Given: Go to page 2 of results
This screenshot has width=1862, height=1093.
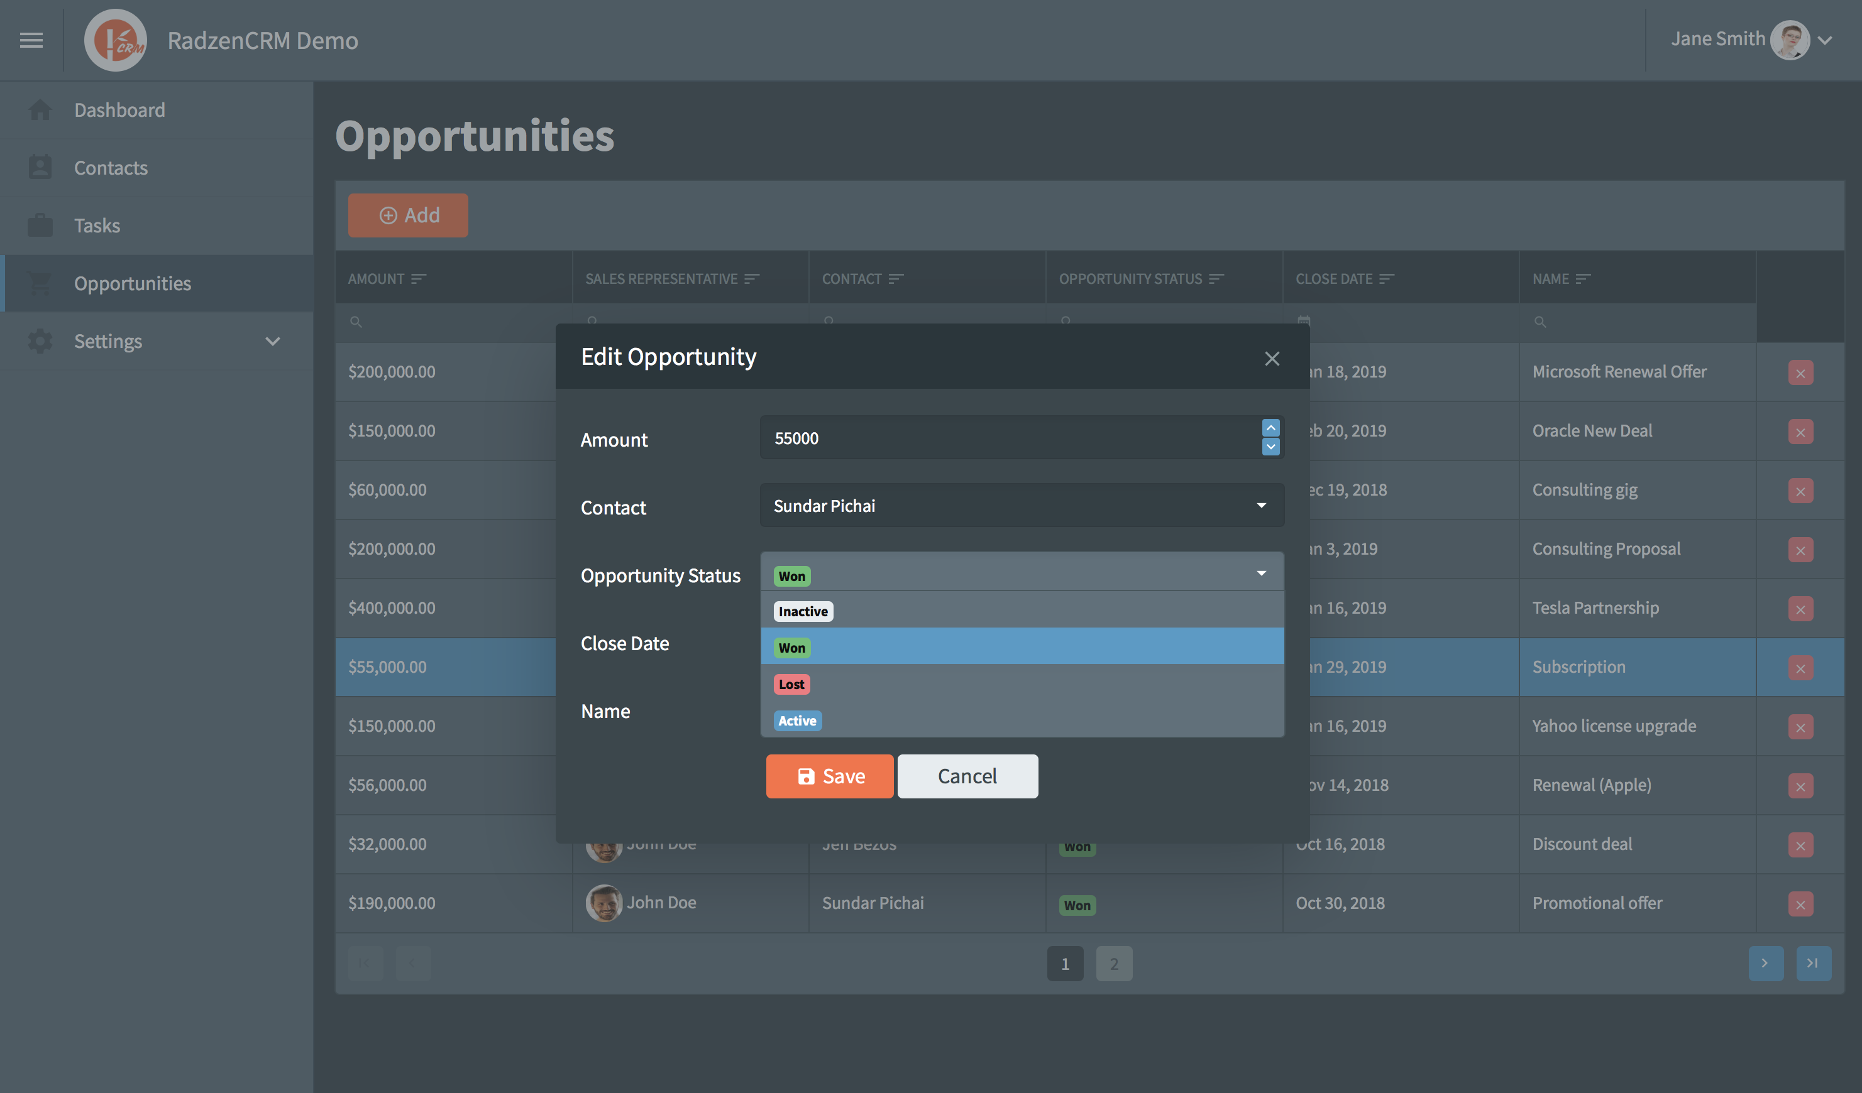Looking at the screenshot, I should (1113, 964).
